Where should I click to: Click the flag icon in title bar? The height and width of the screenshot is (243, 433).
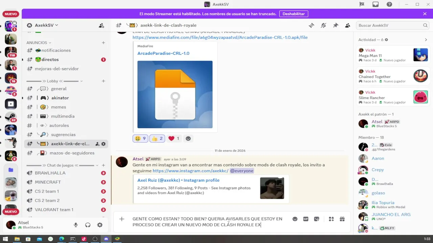coord(362,4)
